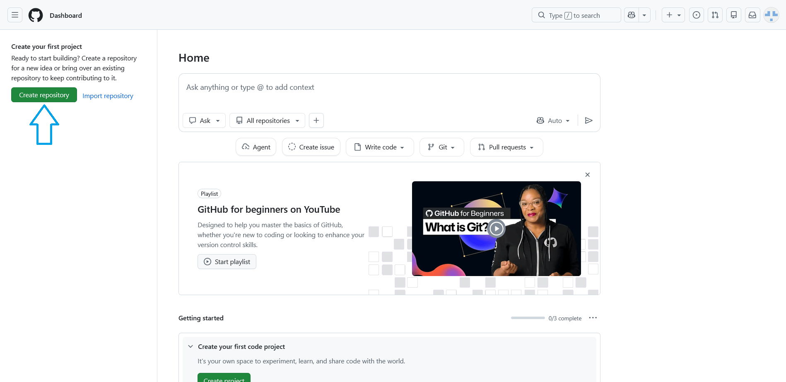Play the What is Git video thumbnail

[497, 228]
